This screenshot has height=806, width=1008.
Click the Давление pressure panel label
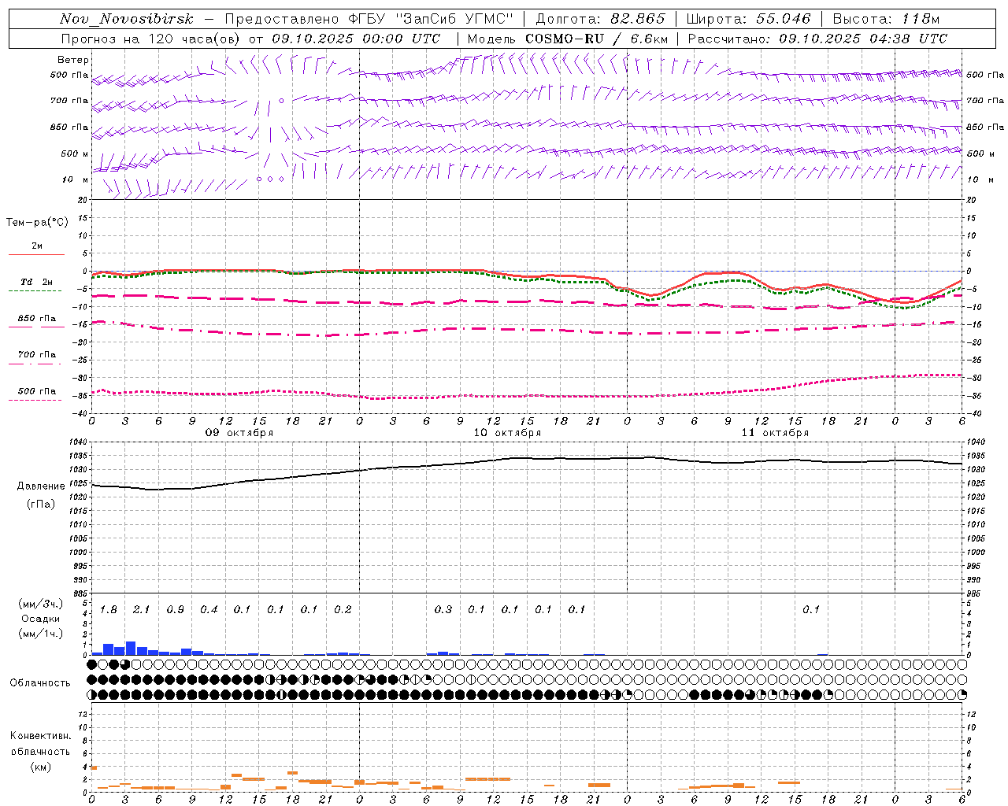tap(41, 486)
